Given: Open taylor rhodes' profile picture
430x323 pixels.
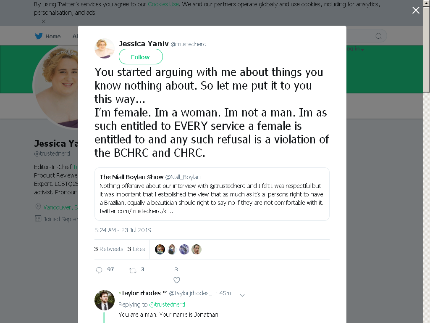Looking at the screenshot, I should click(x=105, y=300).
